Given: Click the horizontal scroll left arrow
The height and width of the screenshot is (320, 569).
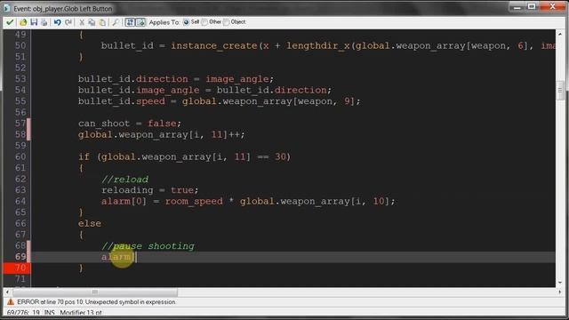Looking at the screenshot, I should 7,292.
